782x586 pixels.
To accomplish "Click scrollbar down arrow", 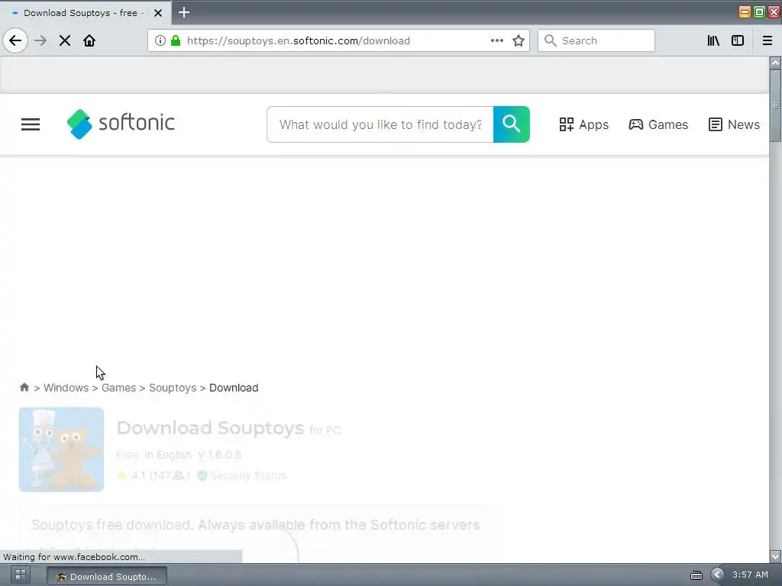I will (775, 555).
